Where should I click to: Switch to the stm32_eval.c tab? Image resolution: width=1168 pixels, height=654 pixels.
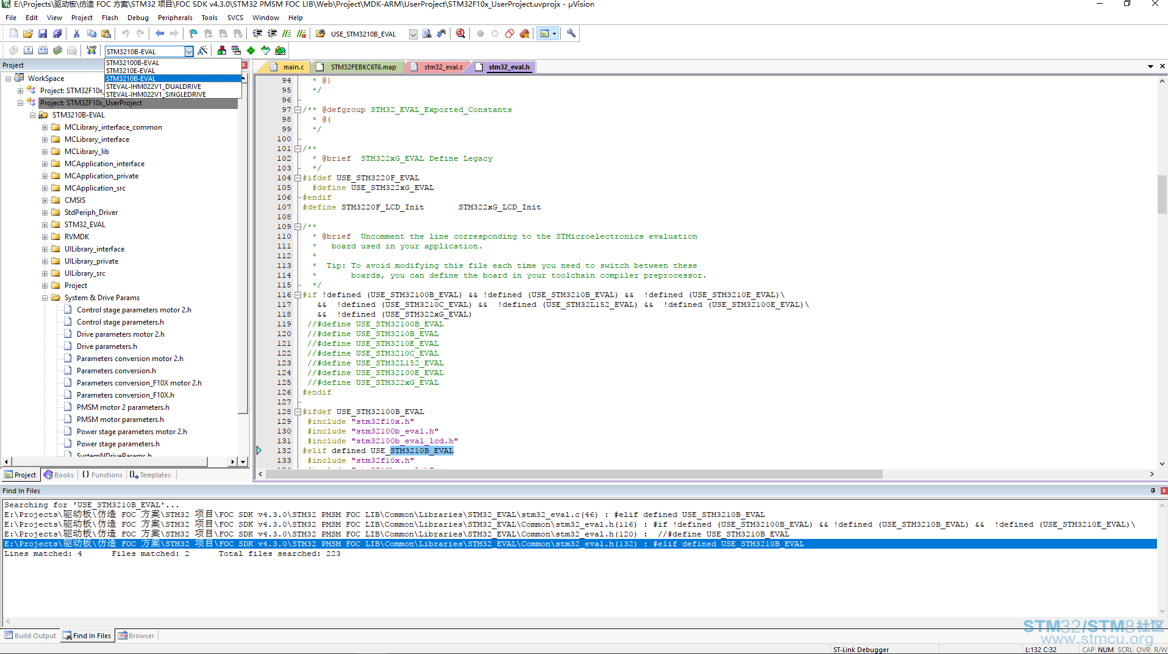(437, 67)
